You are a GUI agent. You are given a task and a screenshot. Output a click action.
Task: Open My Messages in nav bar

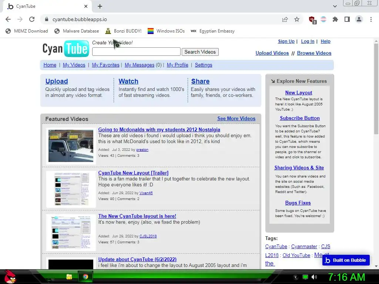pos(140,65)
